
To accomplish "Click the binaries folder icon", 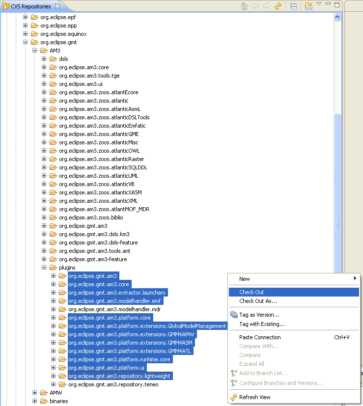I will 44,401.
